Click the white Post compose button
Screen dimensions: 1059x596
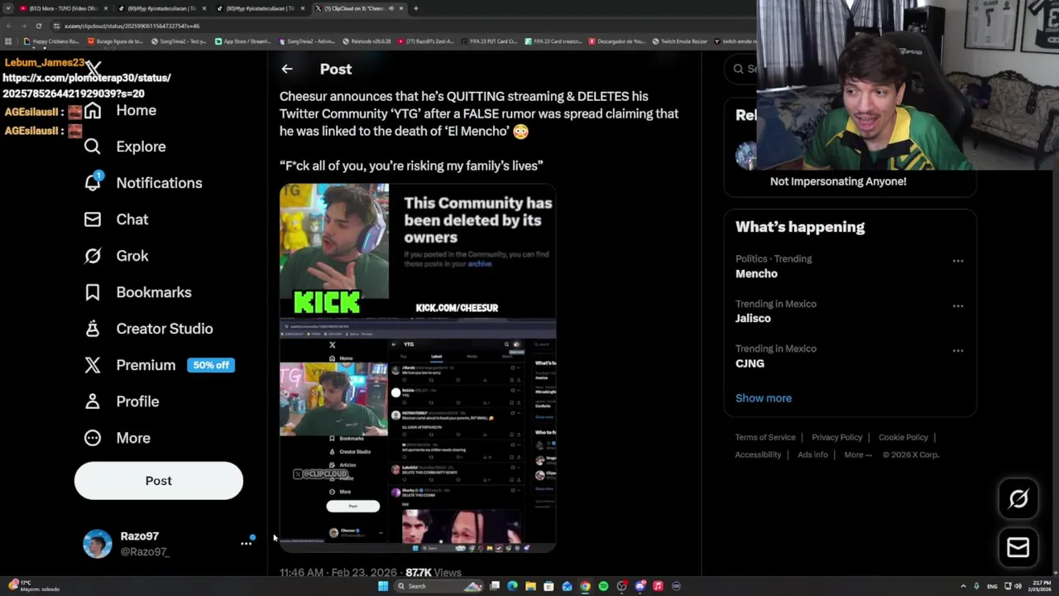[x=159, y=481]
